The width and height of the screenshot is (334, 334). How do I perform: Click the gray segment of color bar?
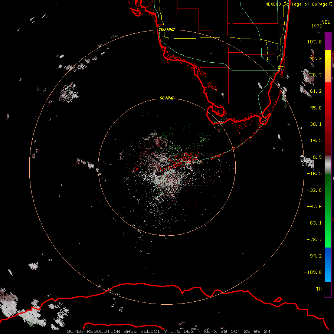click(x=328, y=165)
